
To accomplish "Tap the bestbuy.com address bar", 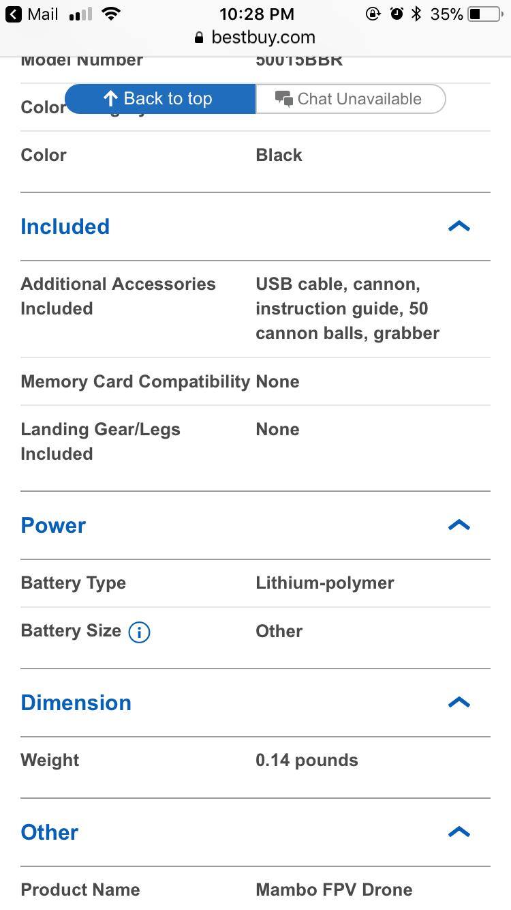I will click(262, 38).
